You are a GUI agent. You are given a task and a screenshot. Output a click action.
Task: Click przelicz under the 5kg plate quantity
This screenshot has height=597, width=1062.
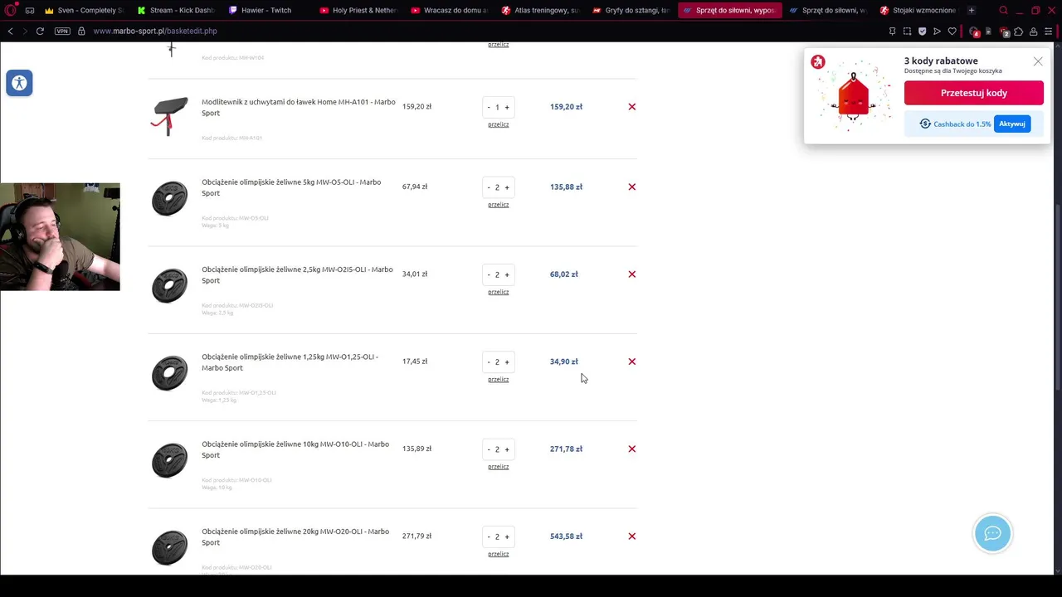[499, 205]
